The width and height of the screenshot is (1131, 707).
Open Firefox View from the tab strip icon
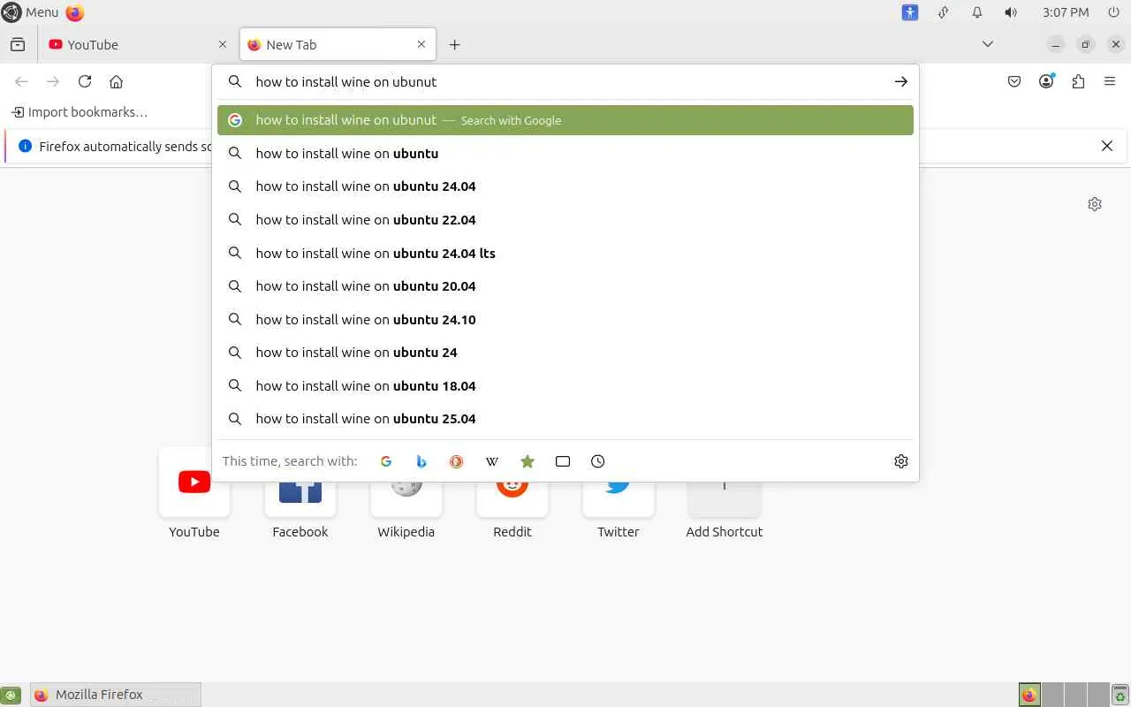18,44
